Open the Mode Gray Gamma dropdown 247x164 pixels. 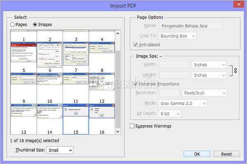click(182, 103)
